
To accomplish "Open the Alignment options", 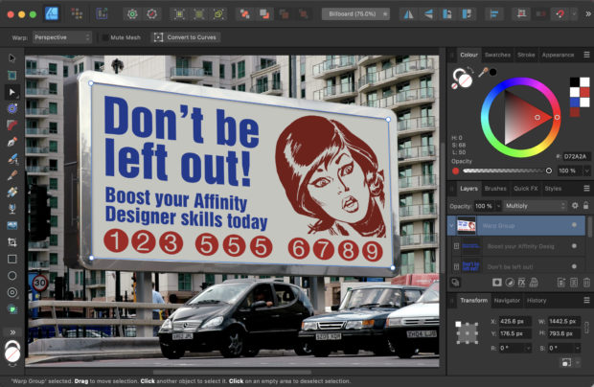I will coord(494,14).
